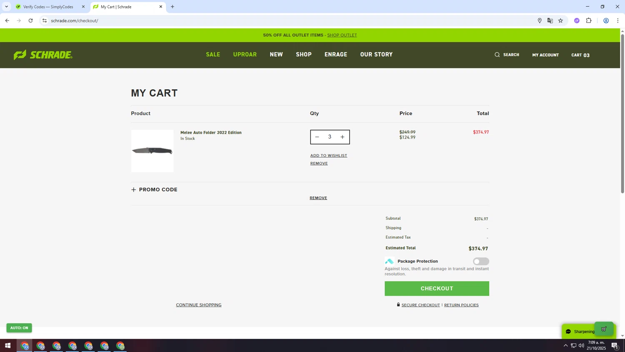This screenshot has height=352, width=625.
Task: Click Continue Shopping link
Action: tap(199, 305)
